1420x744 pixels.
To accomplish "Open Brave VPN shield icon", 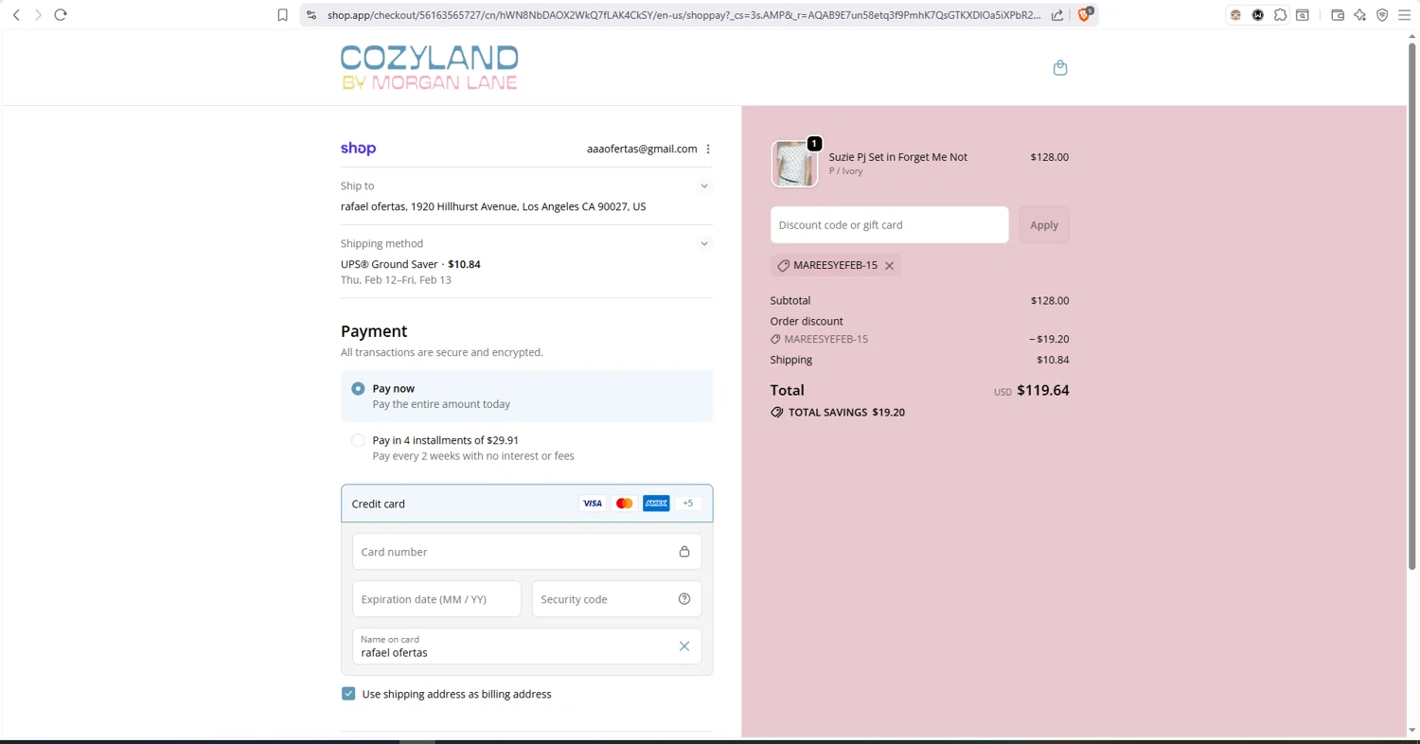I will [1382, 15].
